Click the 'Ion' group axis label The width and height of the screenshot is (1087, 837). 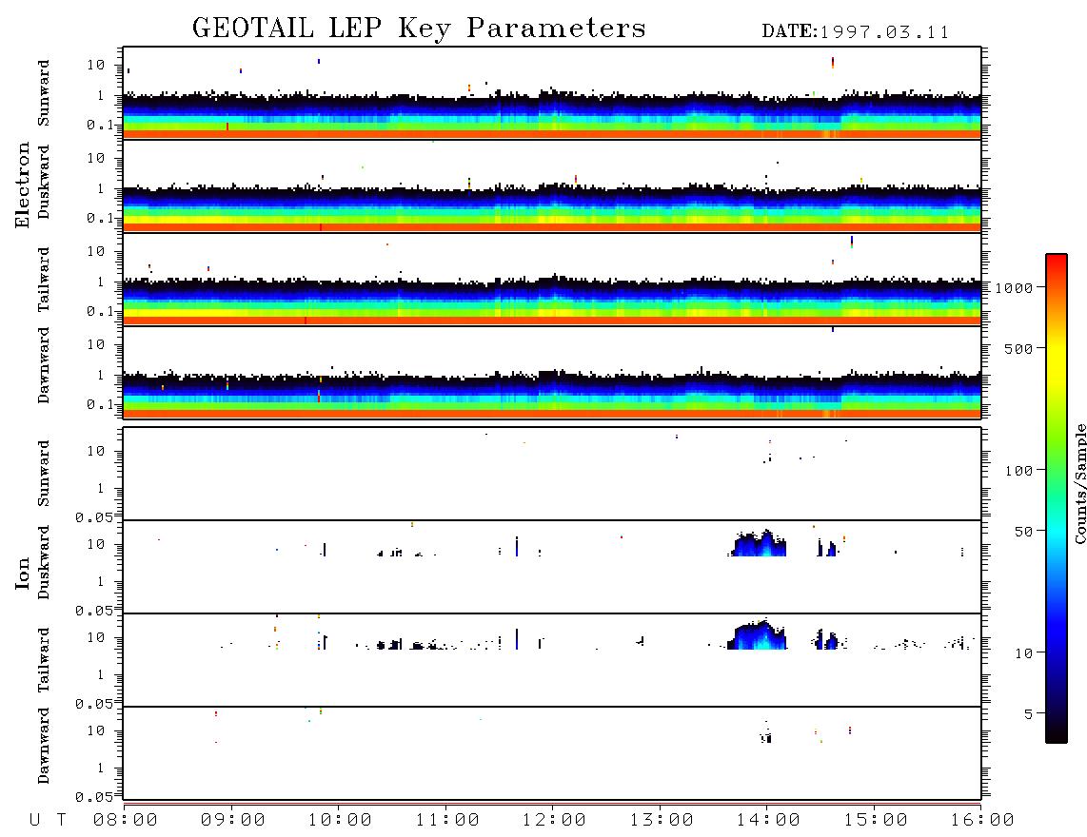click(x=22, y=573)
